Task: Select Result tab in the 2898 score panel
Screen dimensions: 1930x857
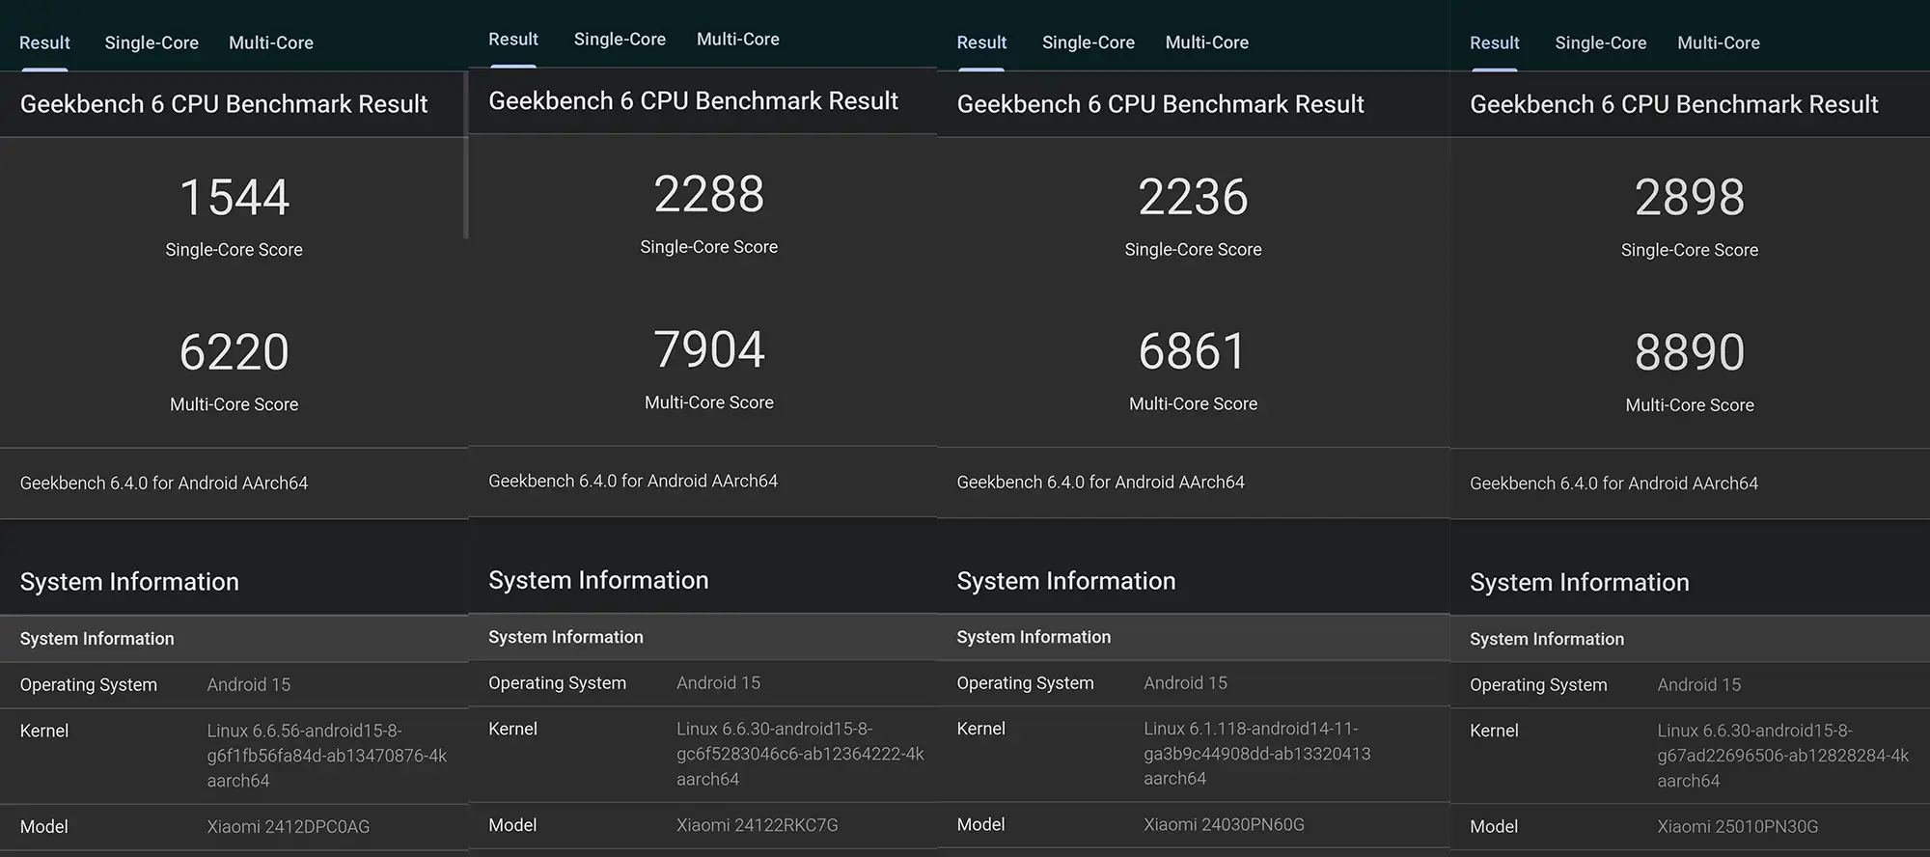Action: (1494, 42)
